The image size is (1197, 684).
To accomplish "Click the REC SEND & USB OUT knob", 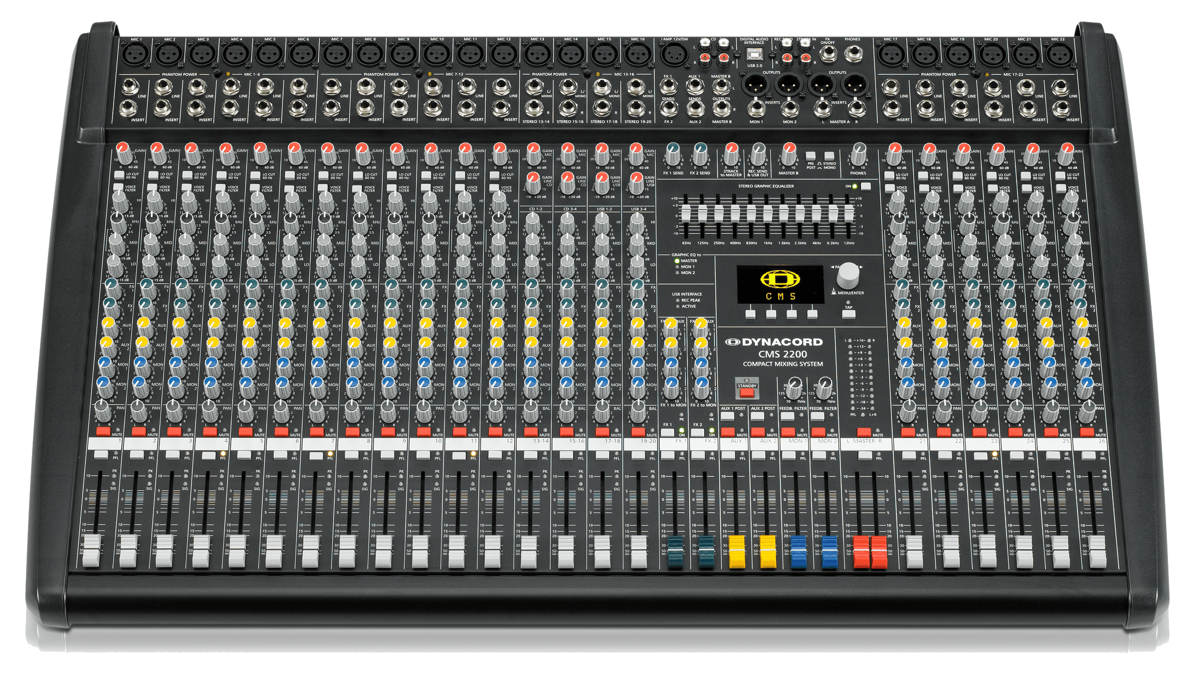I will coord(758,153).
